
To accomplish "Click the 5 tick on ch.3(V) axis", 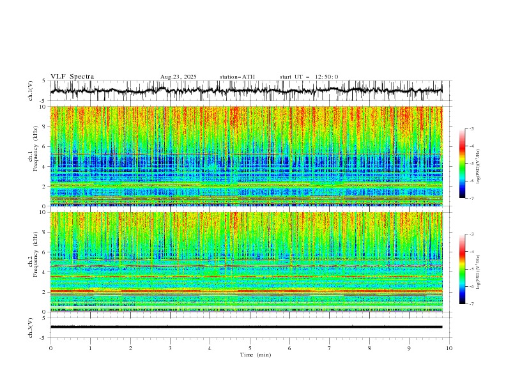I will (43, 318).
